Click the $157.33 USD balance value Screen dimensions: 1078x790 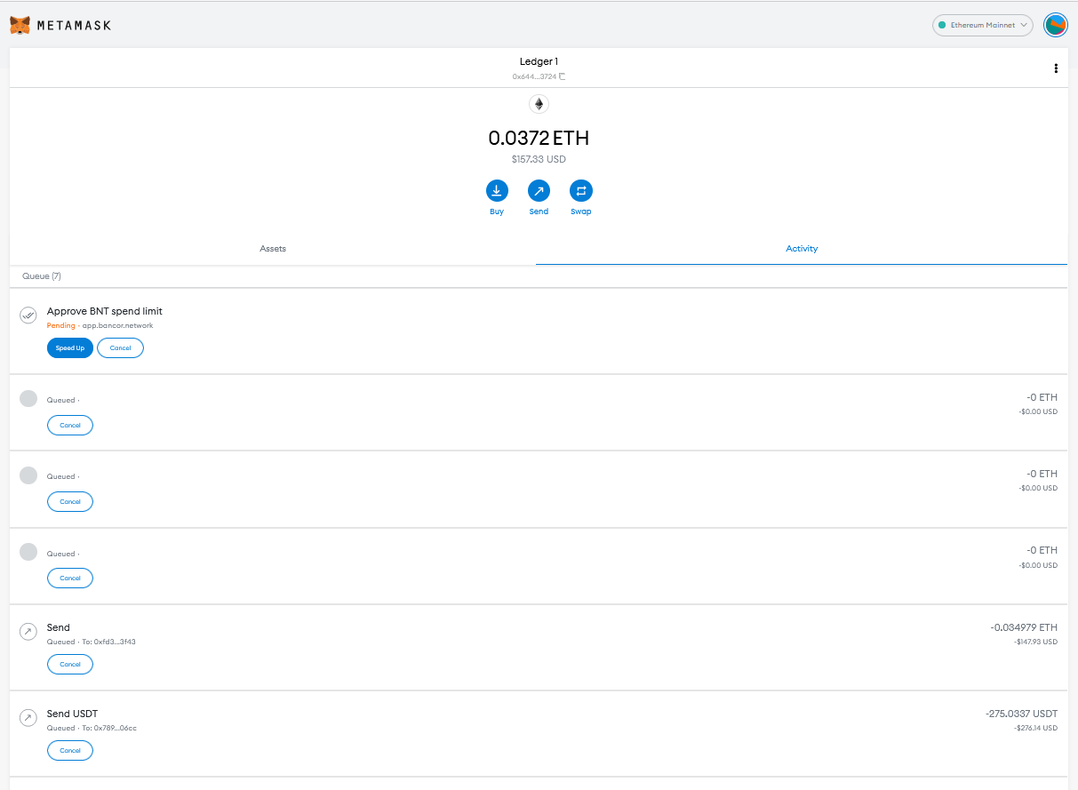[x=539, y=160]
